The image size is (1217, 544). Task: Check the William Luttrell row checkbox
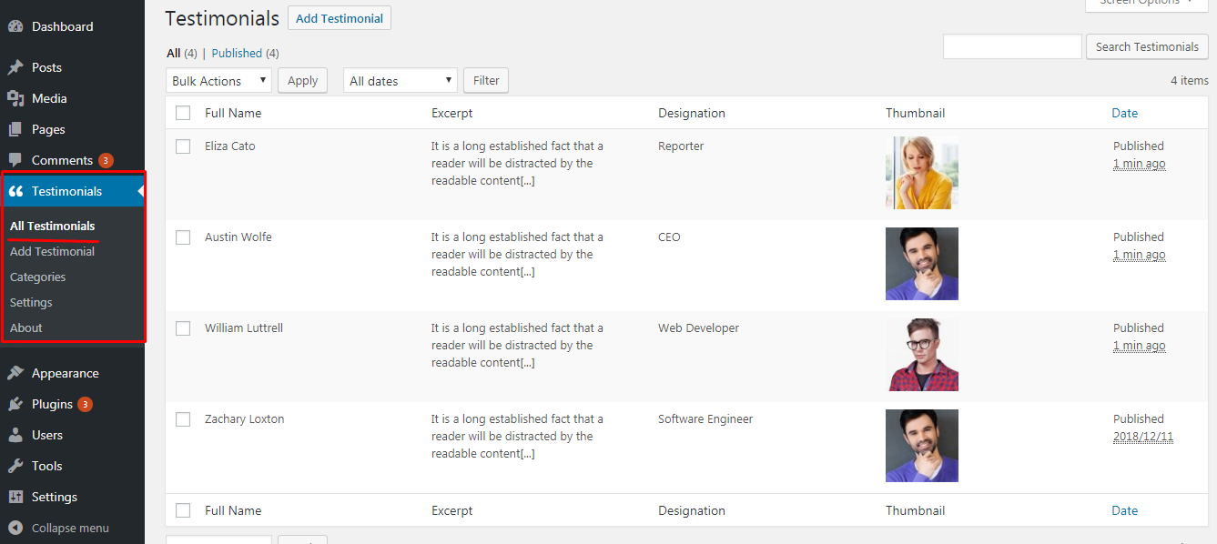pos(183,328)
